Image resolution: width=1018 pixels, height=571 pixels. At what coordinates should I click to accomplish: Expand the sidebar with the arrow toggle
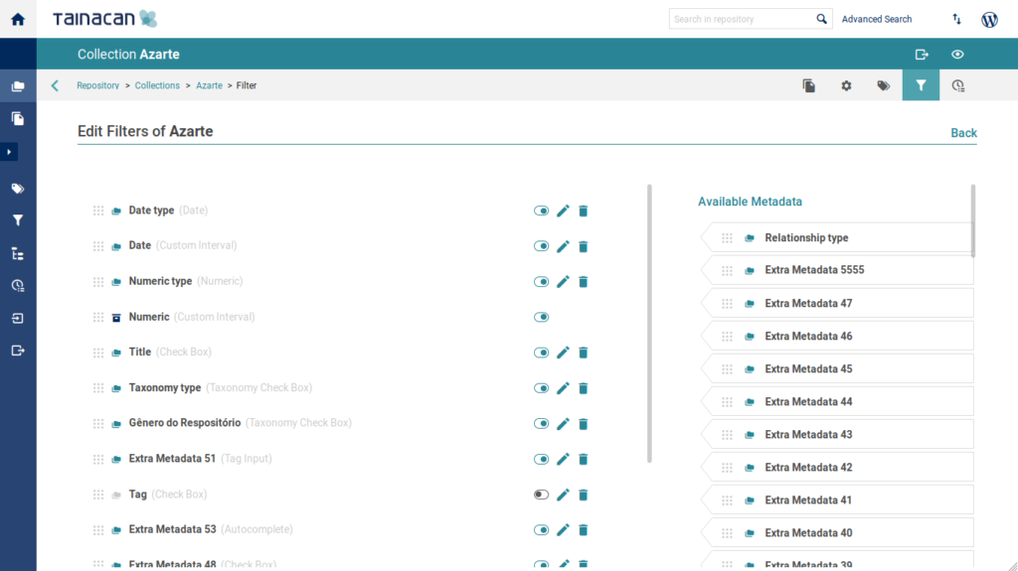[x=9, y=152]
